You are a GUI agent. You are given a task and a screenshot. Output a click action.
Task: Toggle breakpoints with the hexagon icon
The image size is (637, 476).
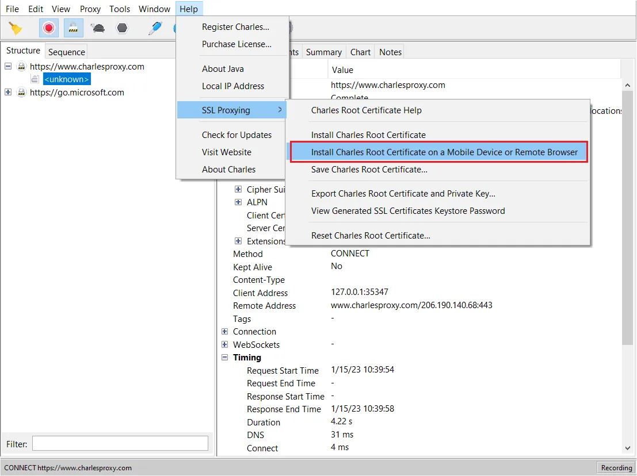coord(122,28)
